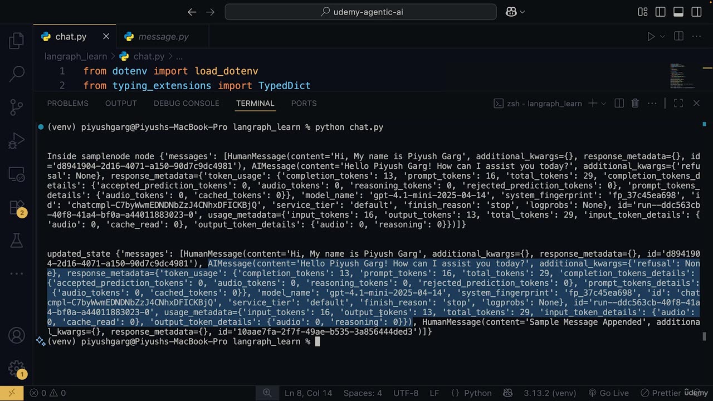This screenshot has width=713, height=401.
Task: Select the TERMINAL panel tab
Action: click(x=255, y=103)
